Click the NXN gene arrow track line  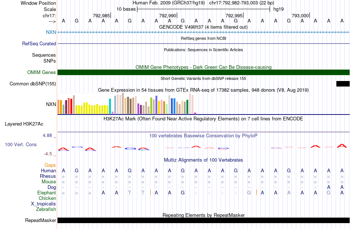tap(204, 32)
